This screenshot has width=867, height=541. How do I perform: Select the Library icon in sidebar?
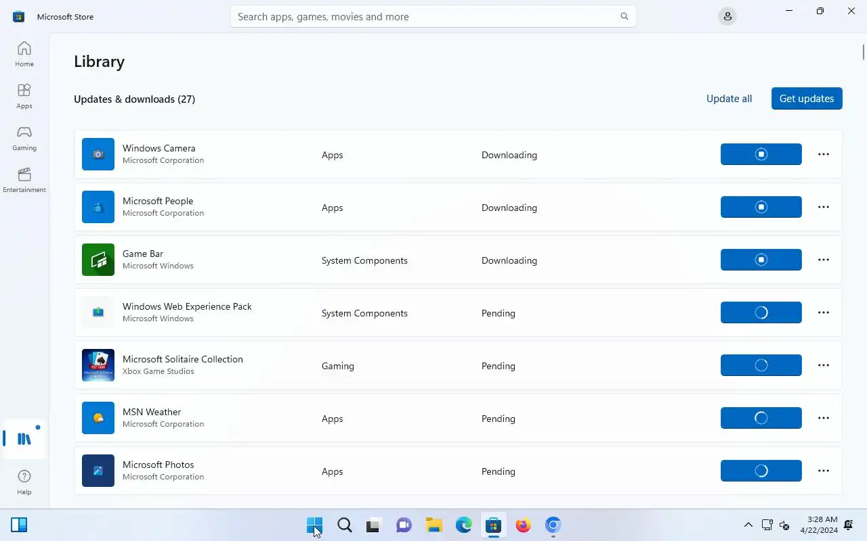click(24, 439)
